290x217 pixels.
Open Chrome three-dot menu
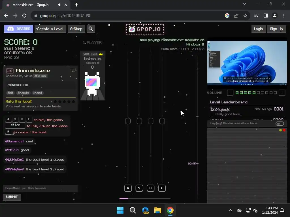[284, 16]
